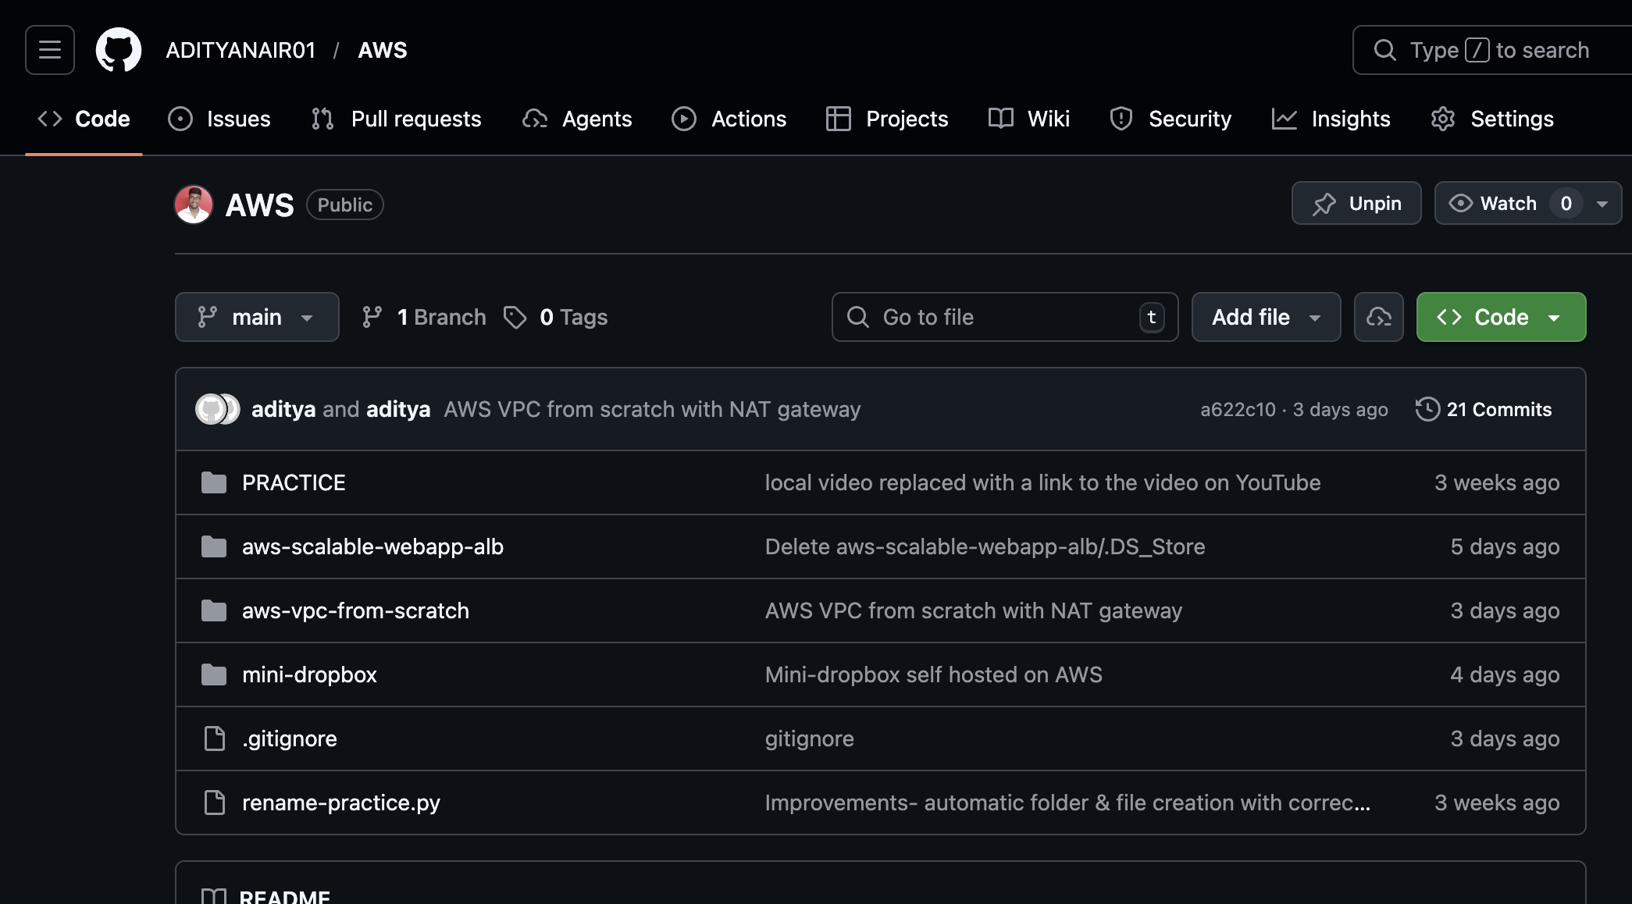Click the search magnifier icon in header
The height and width of the screenshot is (904, 1632).
1384,50
